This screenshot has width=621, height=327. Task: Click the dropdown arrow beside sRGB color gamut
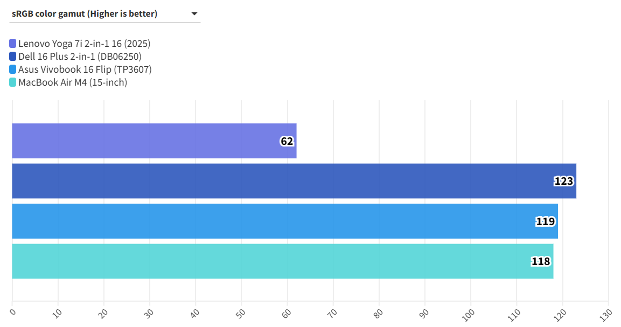coord(194,14)
